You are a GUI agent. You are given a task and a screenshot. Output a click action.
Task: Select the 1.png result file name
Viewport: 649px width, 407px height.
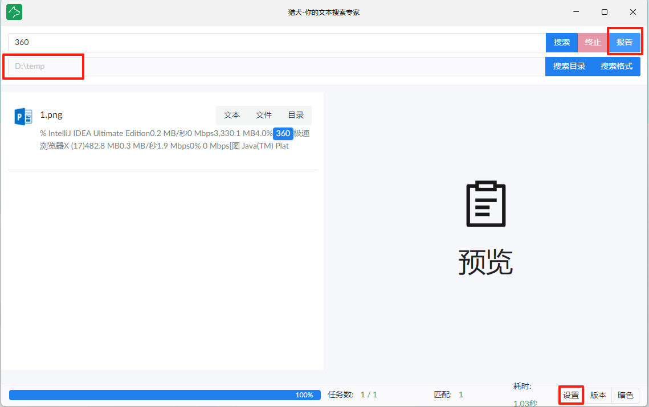coord(51,115)
